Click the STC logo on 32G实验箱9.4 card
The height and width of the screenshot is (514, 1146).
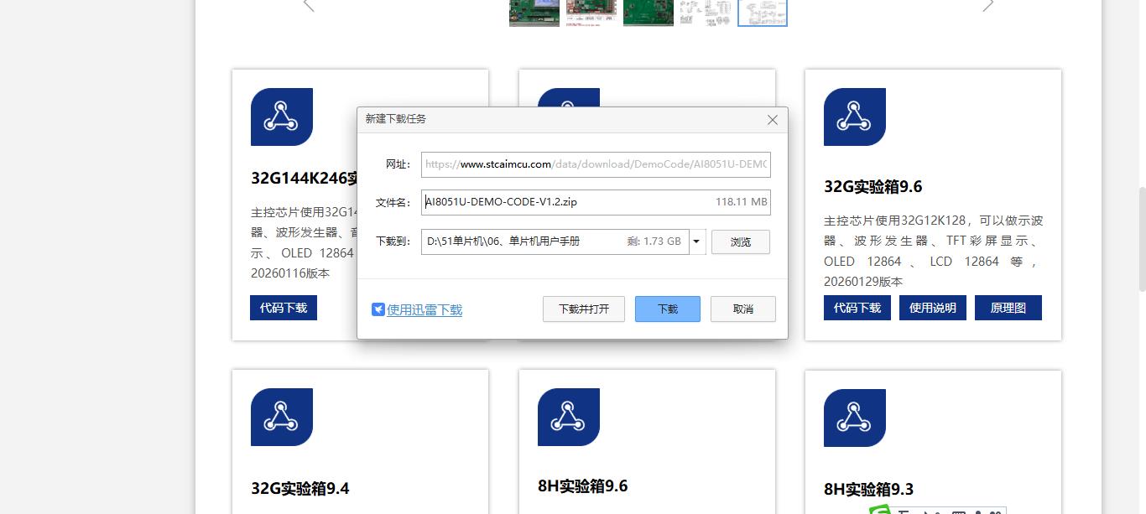(281, 417)
